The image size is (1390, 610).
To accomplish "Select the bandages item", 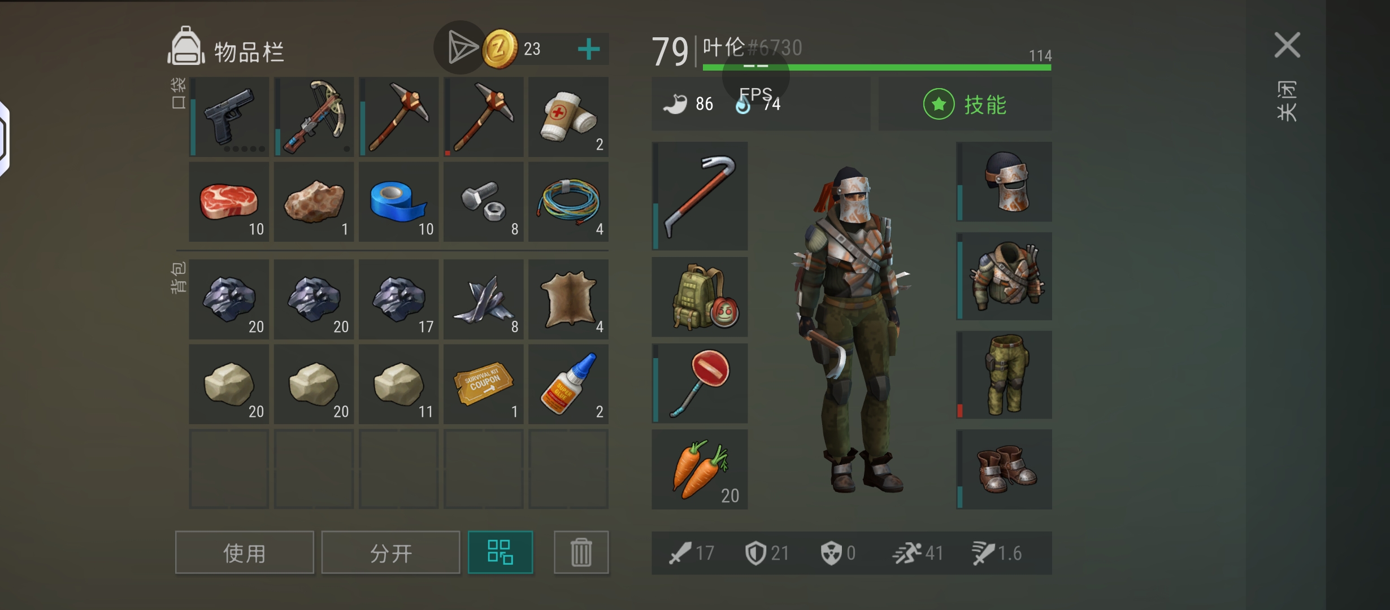I will click(x=568, y=117).
